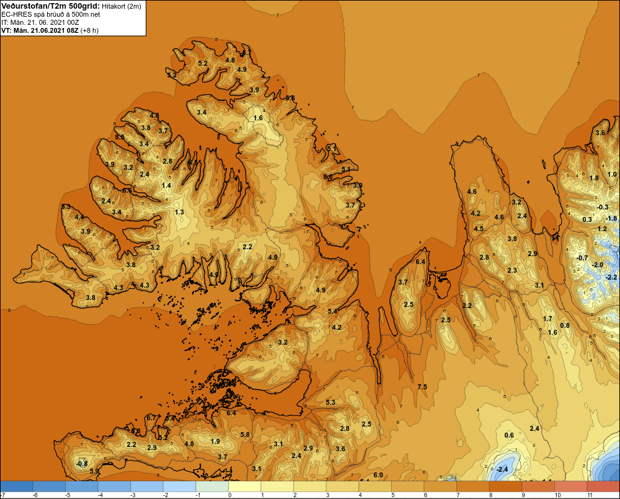Click the legend tick label '-7'

(x=2, y=495)
